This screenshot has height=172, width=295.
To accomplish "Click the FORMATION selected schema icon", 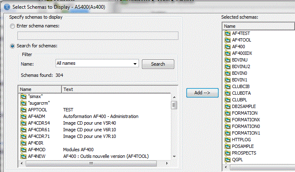I will click(x=227, y=113).
